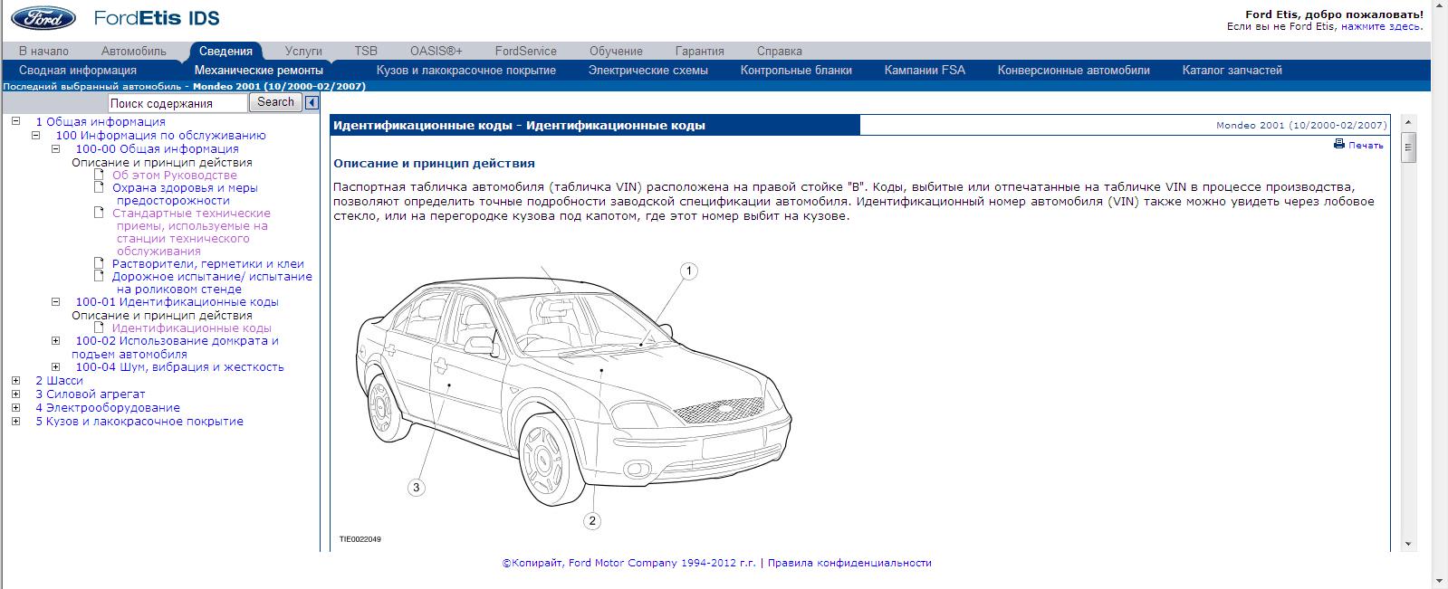Open Контрольные бланки submenu
Viewport: 1448px width, 589px height.
796,70
